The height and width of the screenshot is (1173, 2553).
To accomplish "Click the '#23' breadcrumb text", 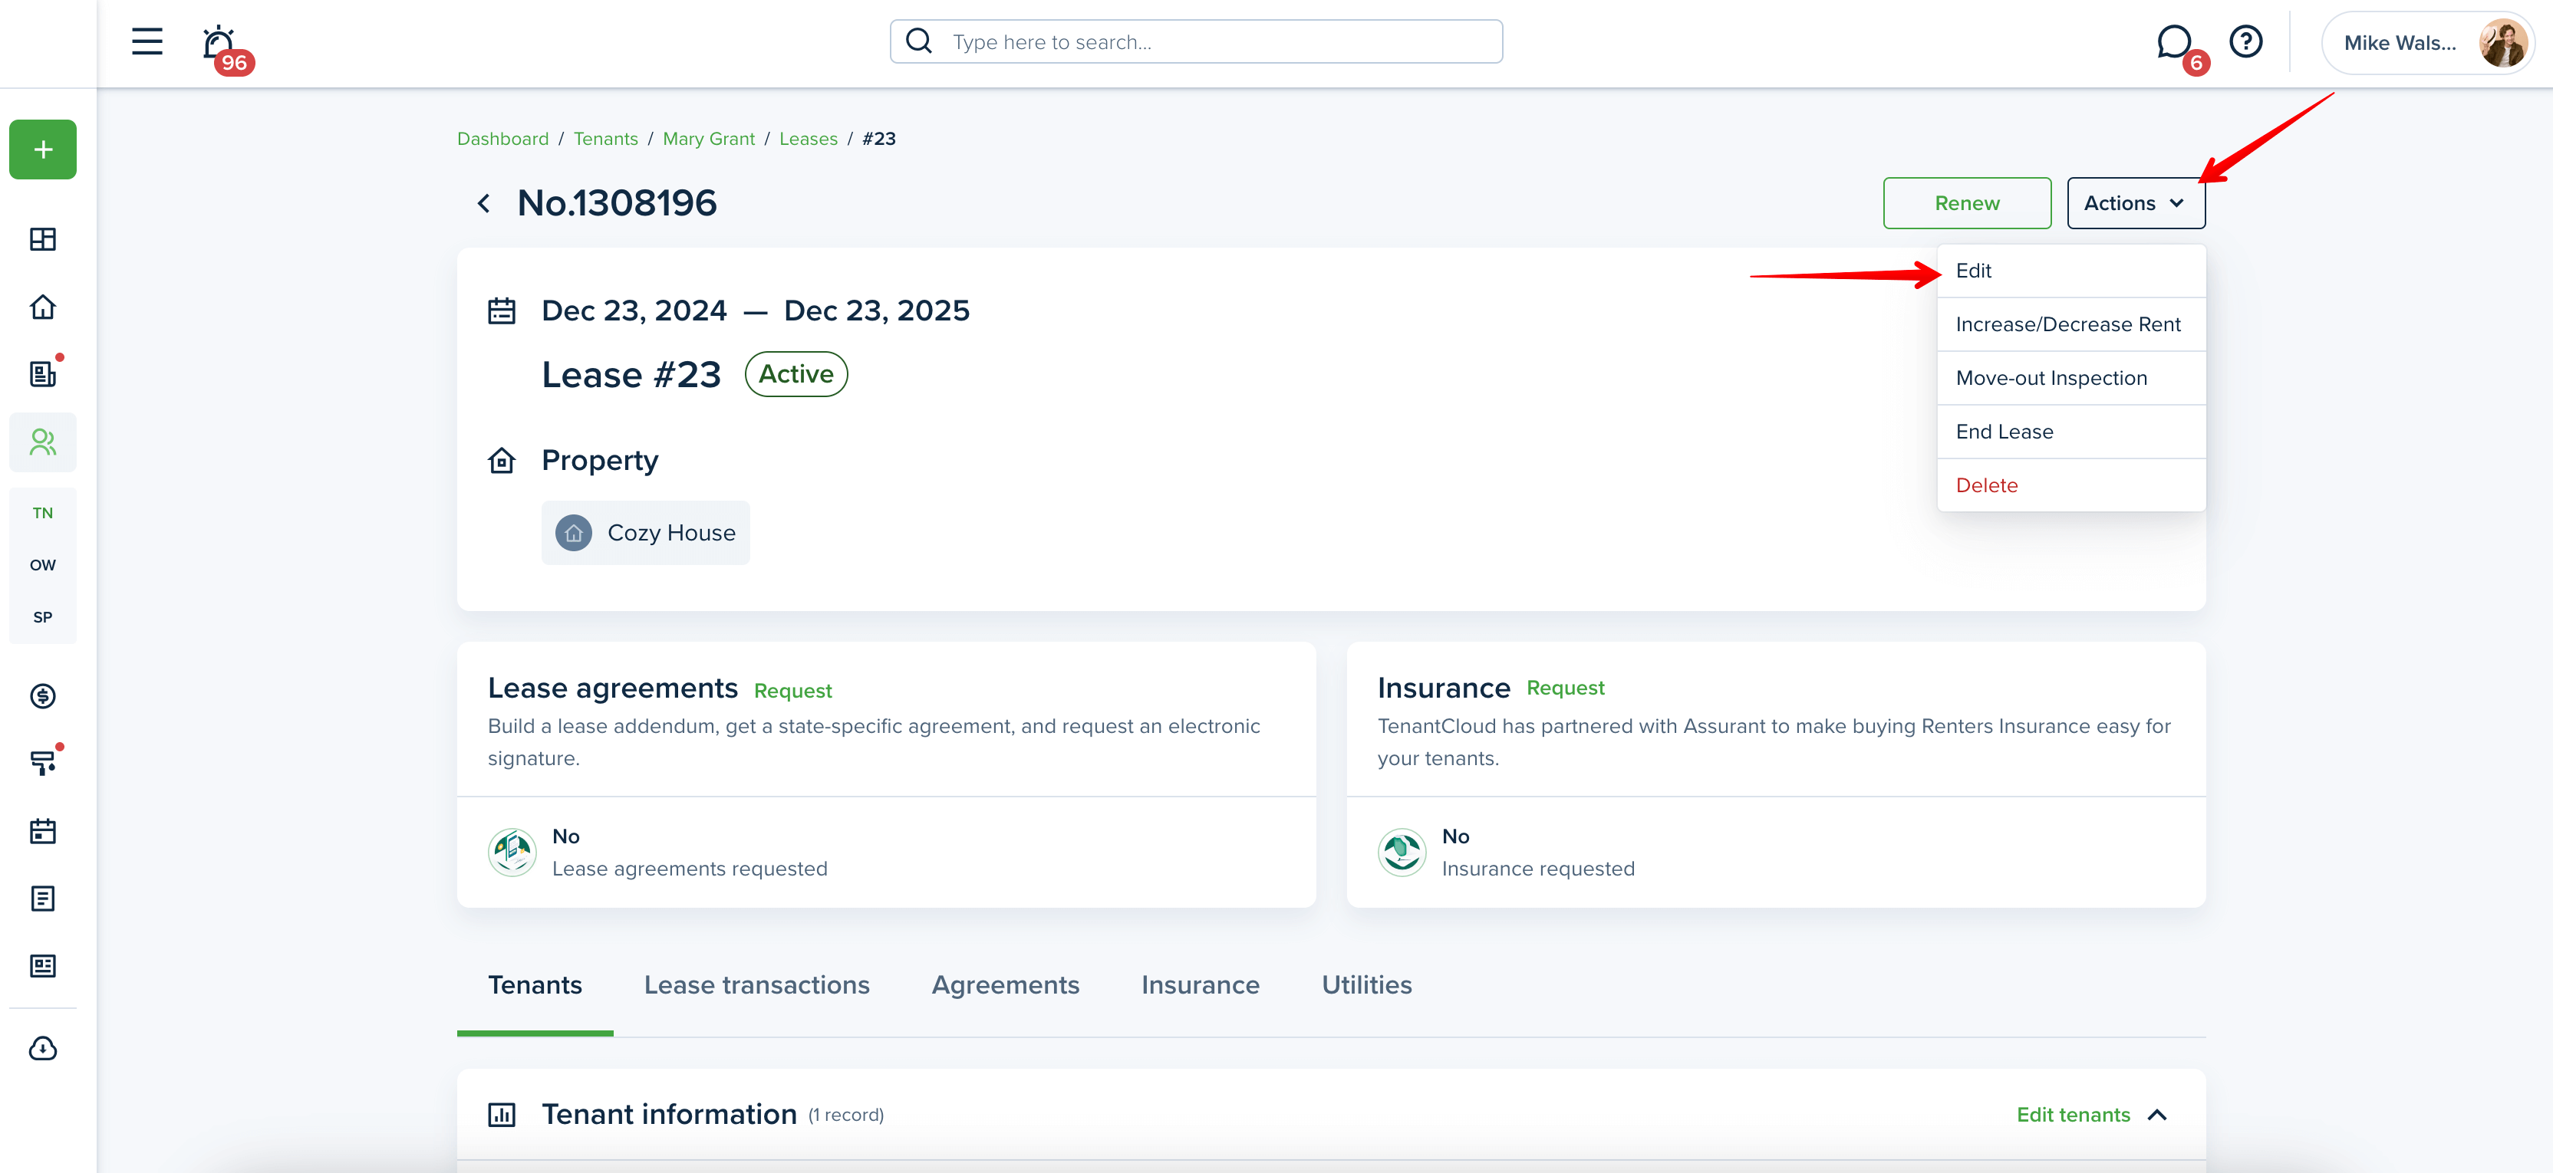I will pyautogui.click(x=879, y=139).
